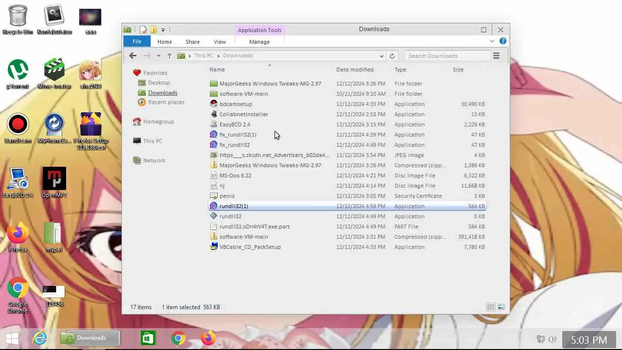Sort by the Name column header
Viewport: 622px width, 350px height.
pyautogui.click(x=217, y=70)
